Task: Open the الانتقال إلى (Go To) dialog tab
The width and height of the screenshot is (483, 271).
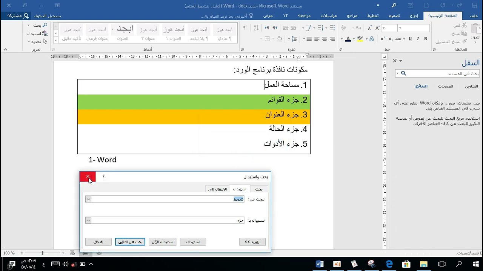Action: pyautogui.click(x=218, y=189)
